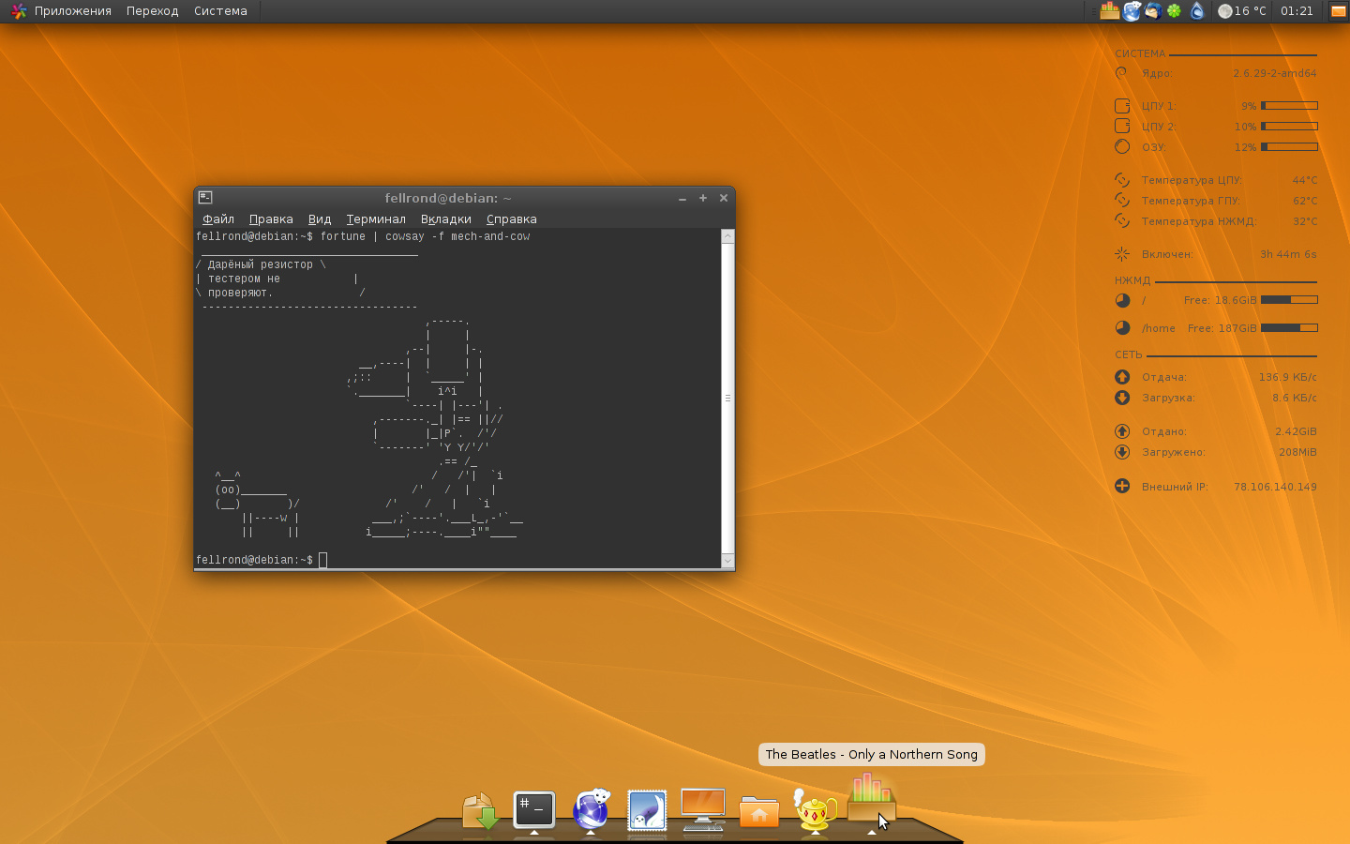Image resolution: width=1350 pixels, height=844 pixels.
Task: Click the ОЗУ memory usage bar
Action: tap(1289, 146)
